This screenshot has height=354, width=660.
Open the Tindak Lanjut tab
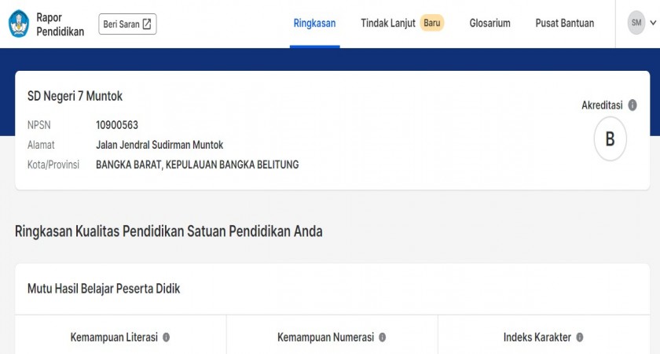tap(388, 24)
